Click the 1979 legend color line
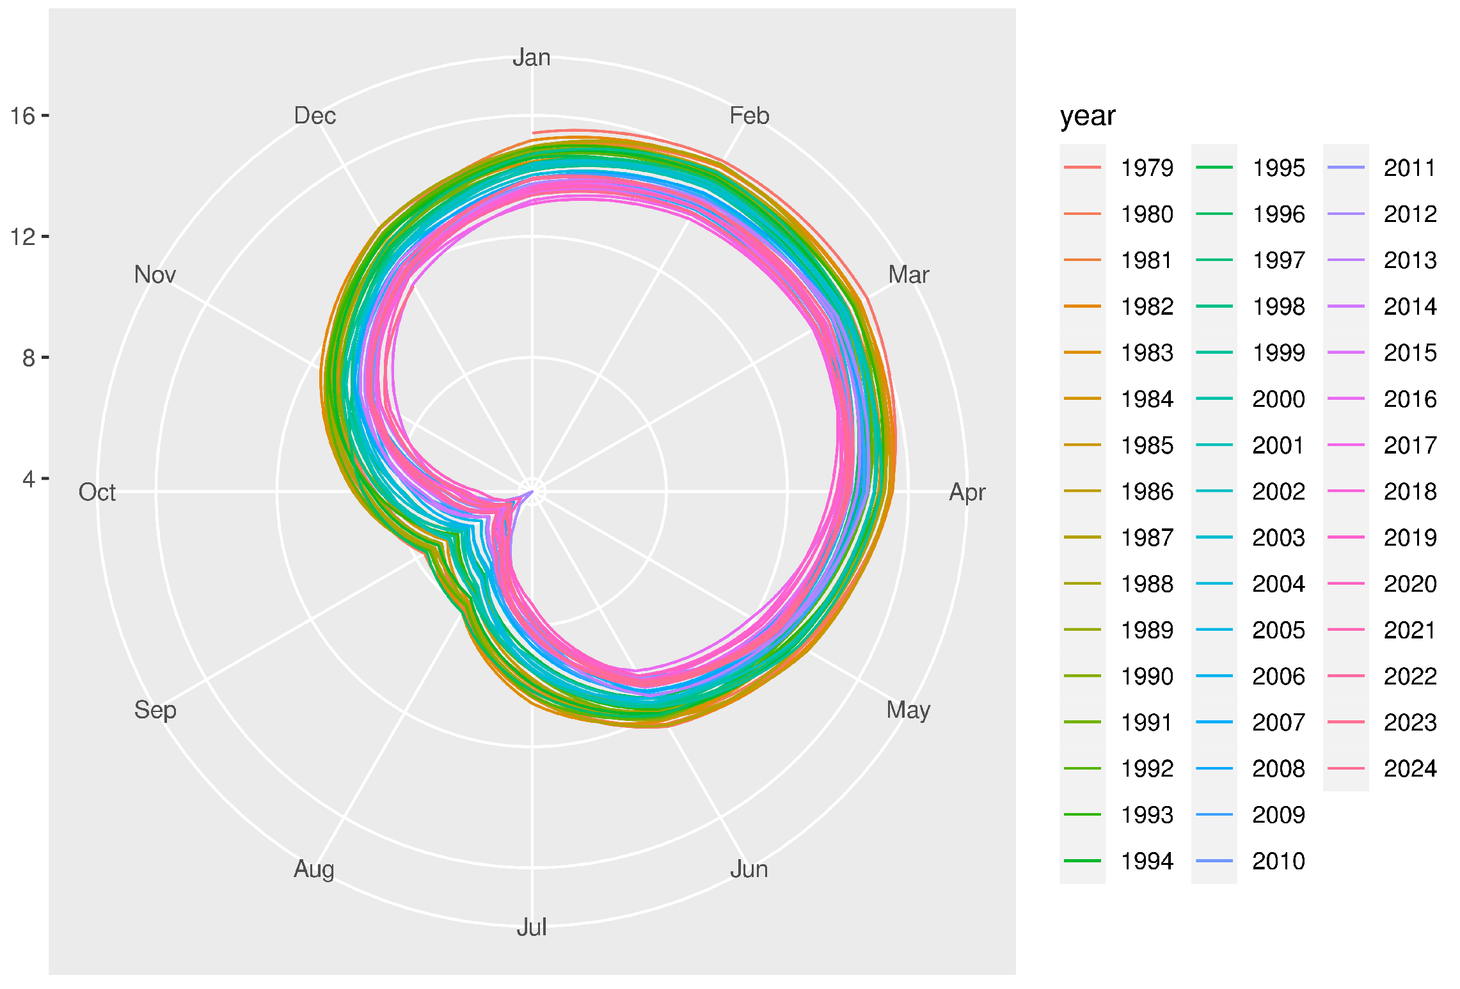Screen dimensions: 1460x989 pyautogui.click(x=1082, y=168)
